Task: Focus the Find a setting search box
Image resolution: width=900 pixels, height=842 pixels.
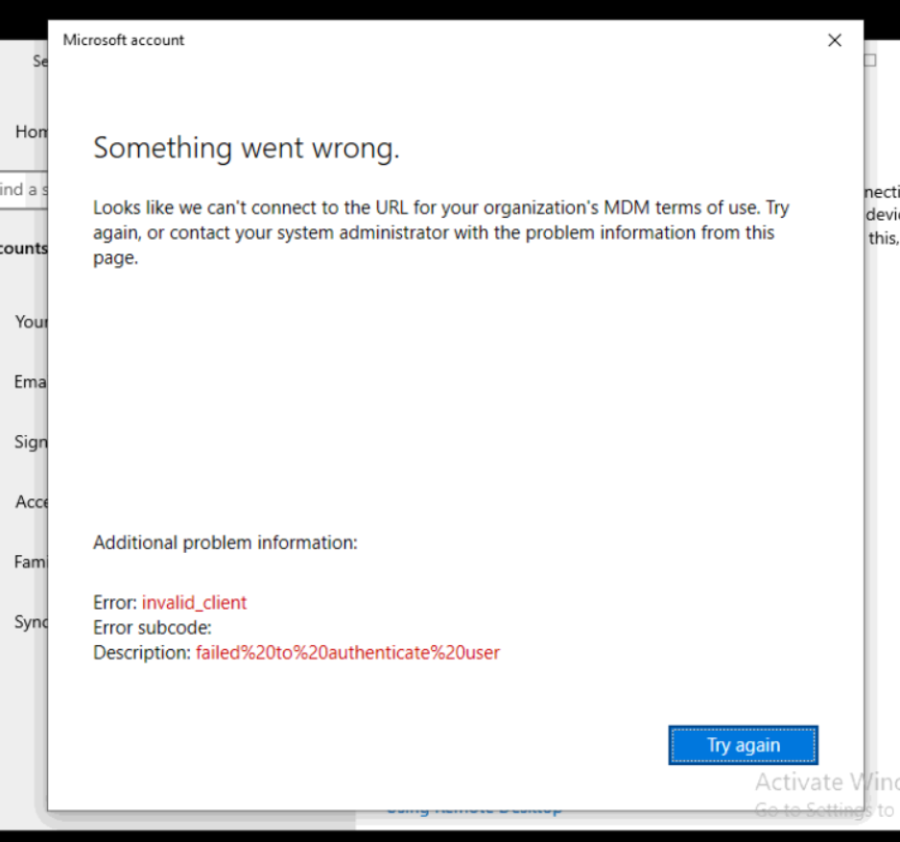Action: tap(24, 190)
